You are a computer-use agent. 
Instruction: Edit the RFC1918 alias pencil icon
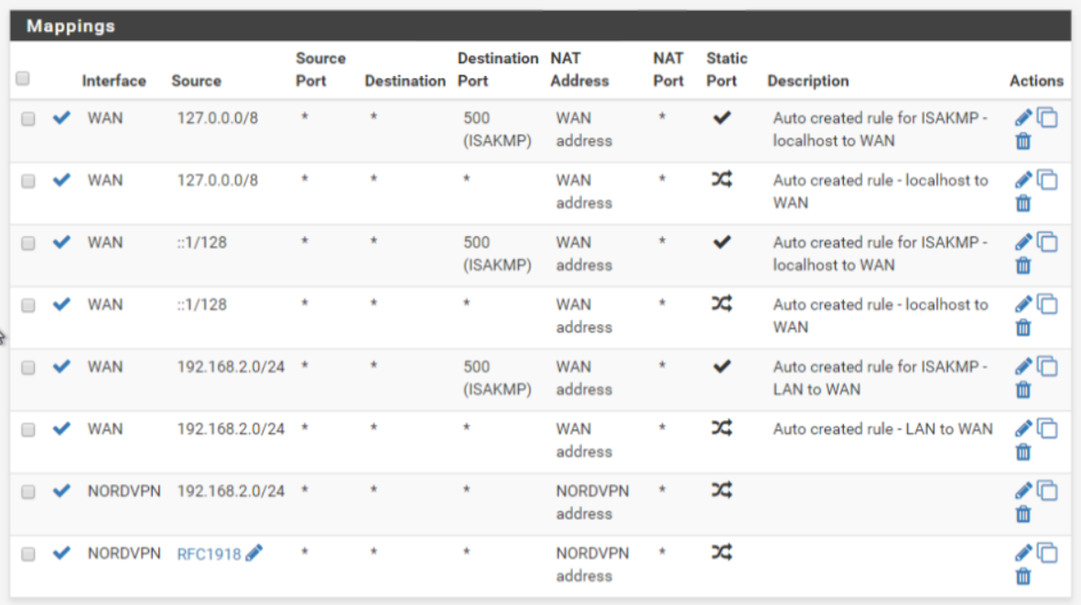click(x=254, y=553)
